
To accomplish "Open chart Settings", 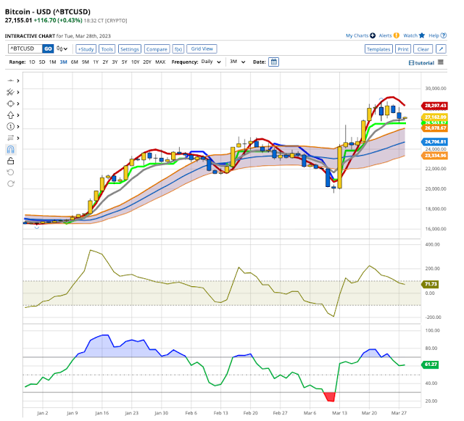I will coord(130,49).
